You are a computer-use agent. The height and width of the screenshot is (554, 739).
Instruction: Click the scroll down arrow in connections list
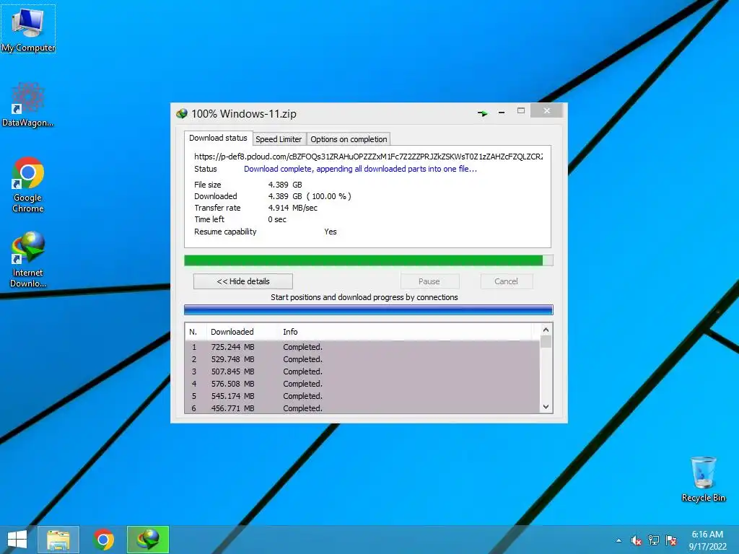(x=546, y=407)
